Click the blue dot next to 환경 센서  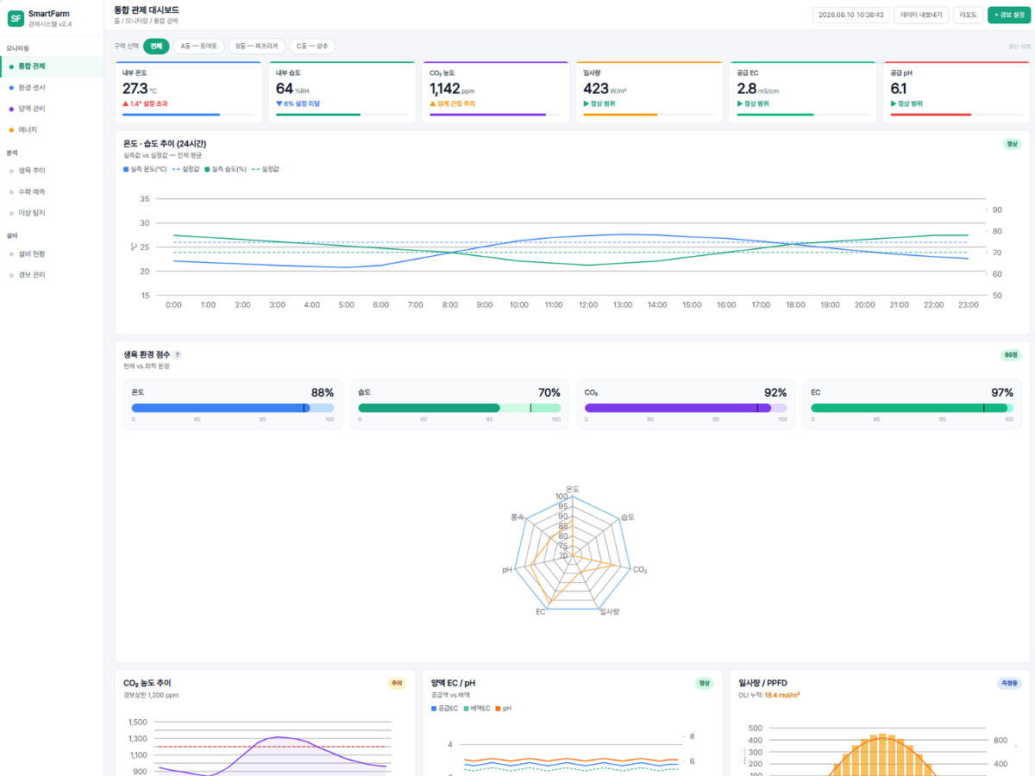[11, 87]
